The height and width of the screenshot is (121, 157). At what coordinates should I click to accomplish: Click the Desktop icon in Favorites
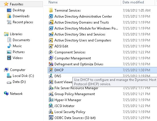click(9, 10)
